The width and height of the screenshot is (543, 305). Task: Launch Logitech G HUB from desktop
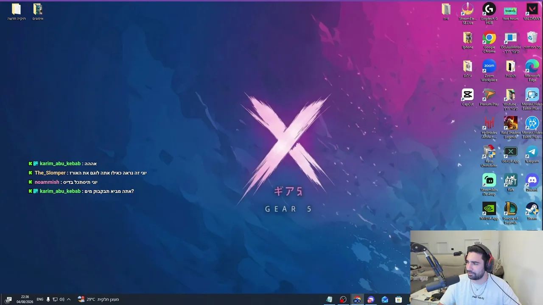pyautogui.click(x=489, y=14)
